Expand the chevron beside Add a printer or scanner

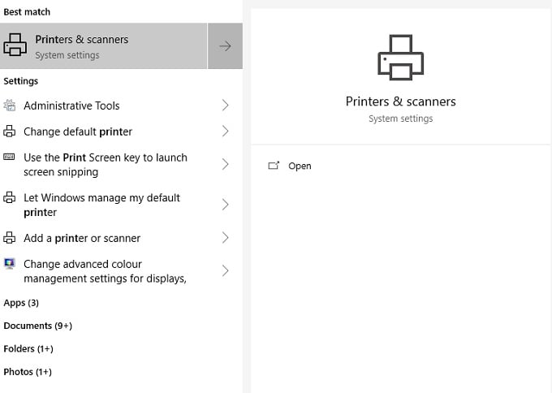pyautogui.click(x=225, y=238)
